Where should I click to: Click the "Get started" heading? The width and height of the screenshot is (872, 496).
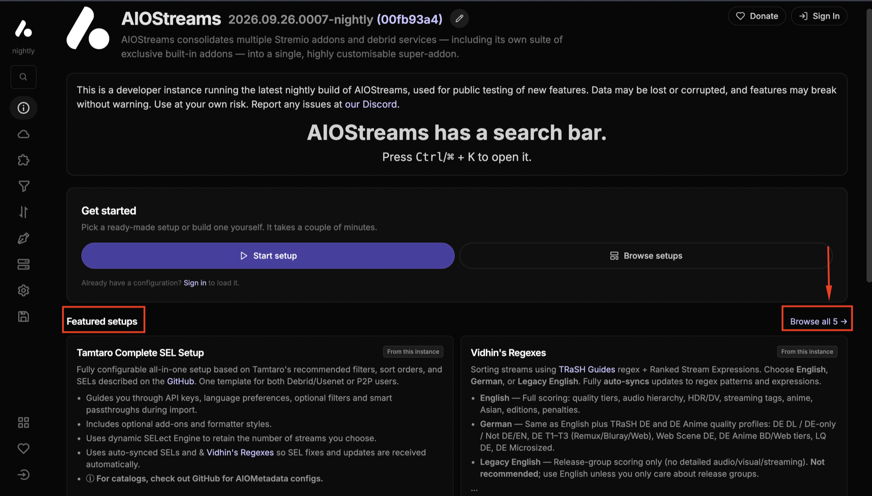(109, 210)
